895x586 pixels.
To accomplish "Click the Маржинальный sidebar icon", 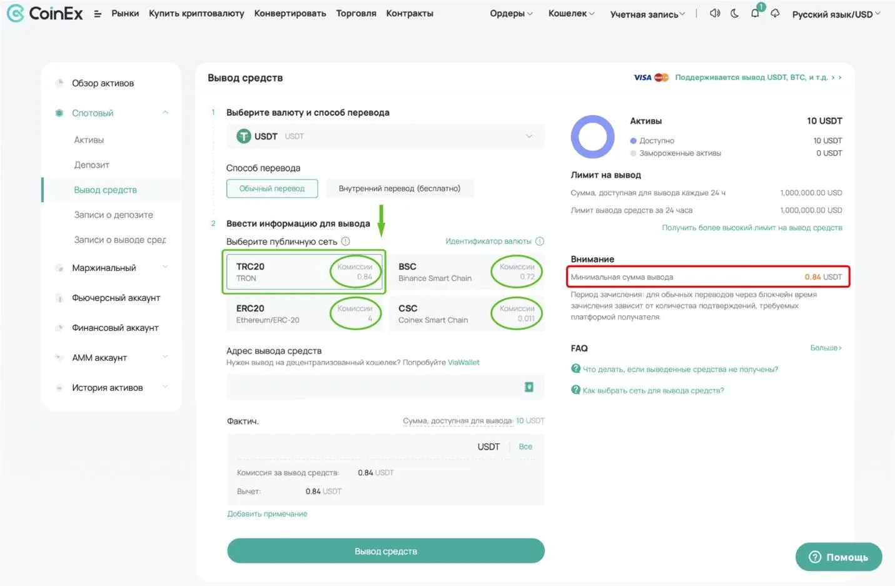I will click(x=59, y=268).
